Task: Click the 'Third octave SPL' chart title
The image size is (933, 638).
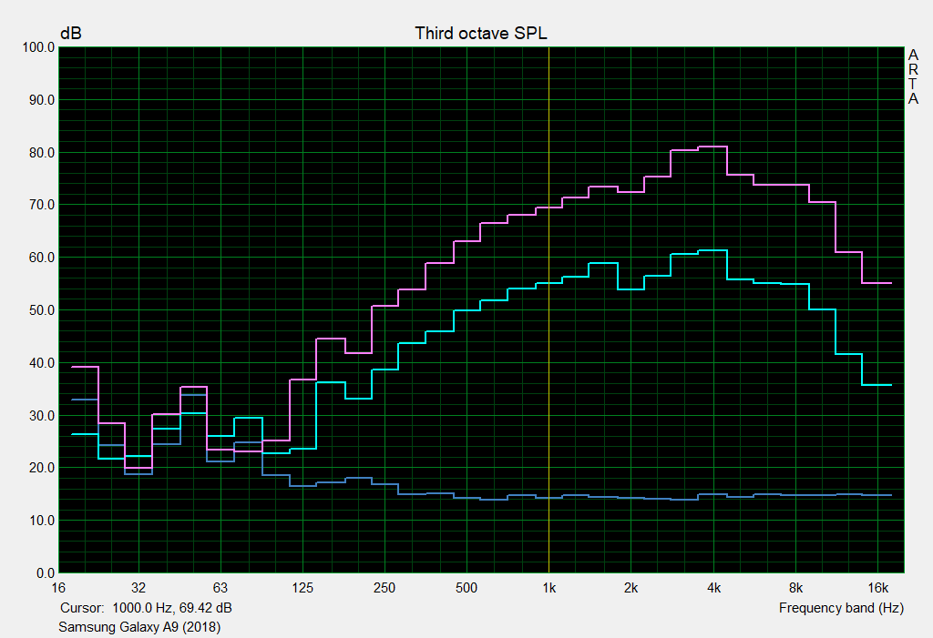Action: [481, 34]
